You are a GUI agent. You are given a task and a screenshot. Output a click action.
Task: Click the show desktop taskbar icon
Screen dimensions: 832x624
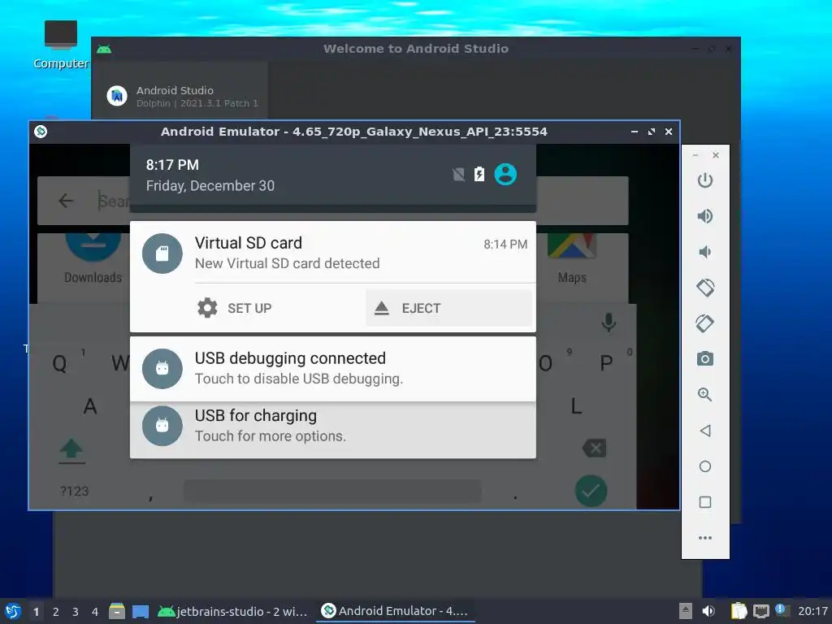tap(140, 611)
